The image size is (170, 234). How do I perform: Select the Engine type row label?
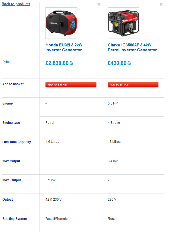[11, 123]
